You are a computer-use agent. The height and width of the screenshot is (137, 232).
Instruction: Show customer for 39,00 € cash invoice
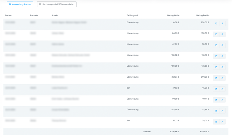[x=222, y=122]
